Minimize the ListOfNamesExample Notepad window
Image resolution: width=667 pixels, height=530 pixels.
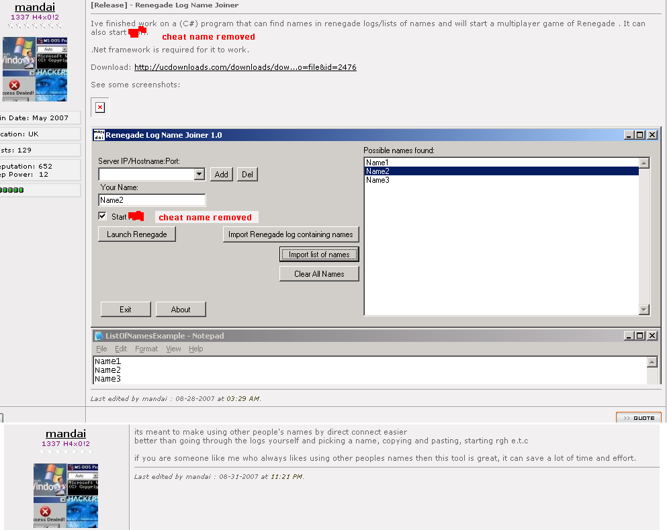click(x=629, y=336)
